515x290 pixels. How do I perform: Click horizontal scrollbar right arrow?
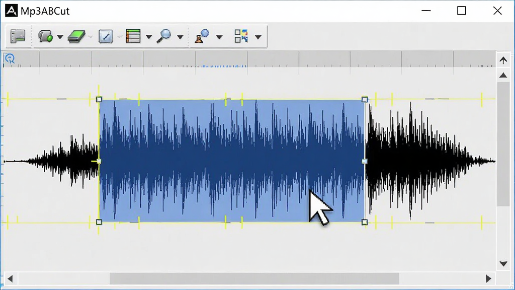[x=488, y=279]
